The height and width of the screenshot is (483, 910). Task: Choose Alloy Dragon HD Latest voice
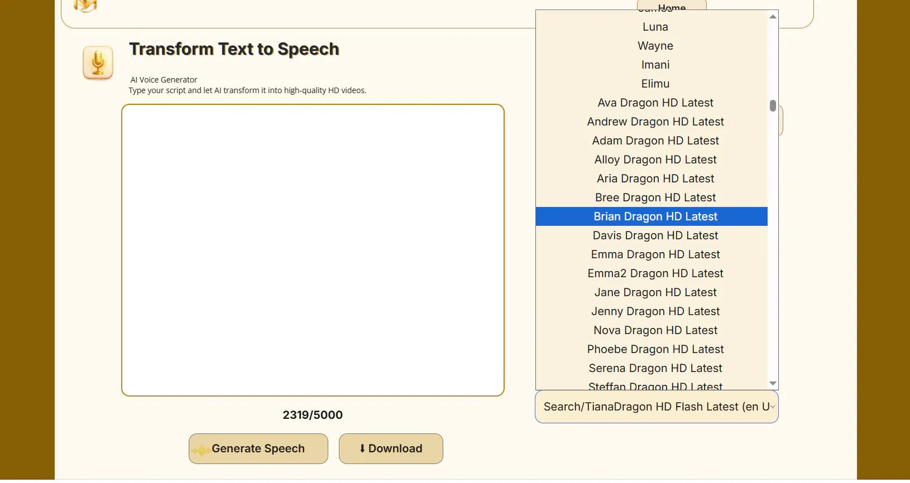tap(652, 160)
